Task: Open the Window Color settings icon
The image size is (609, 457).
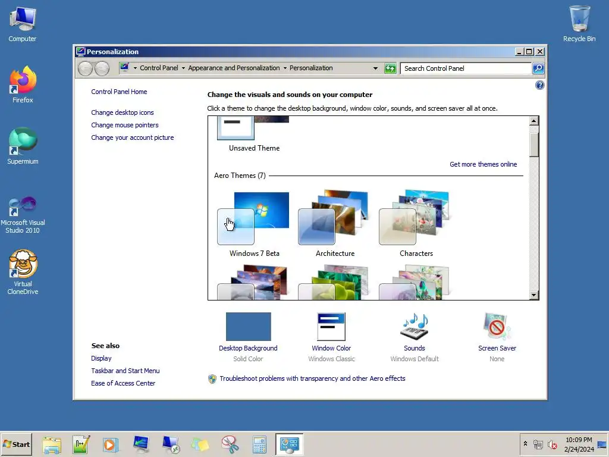Action: click(x=331, y=327)
